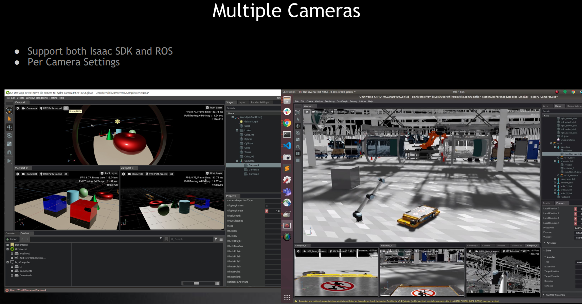The height and width of the screenshot is (304, 582).
Task: Open CameraA camera dropdown in top viewport
Action: tap(30, 108)
